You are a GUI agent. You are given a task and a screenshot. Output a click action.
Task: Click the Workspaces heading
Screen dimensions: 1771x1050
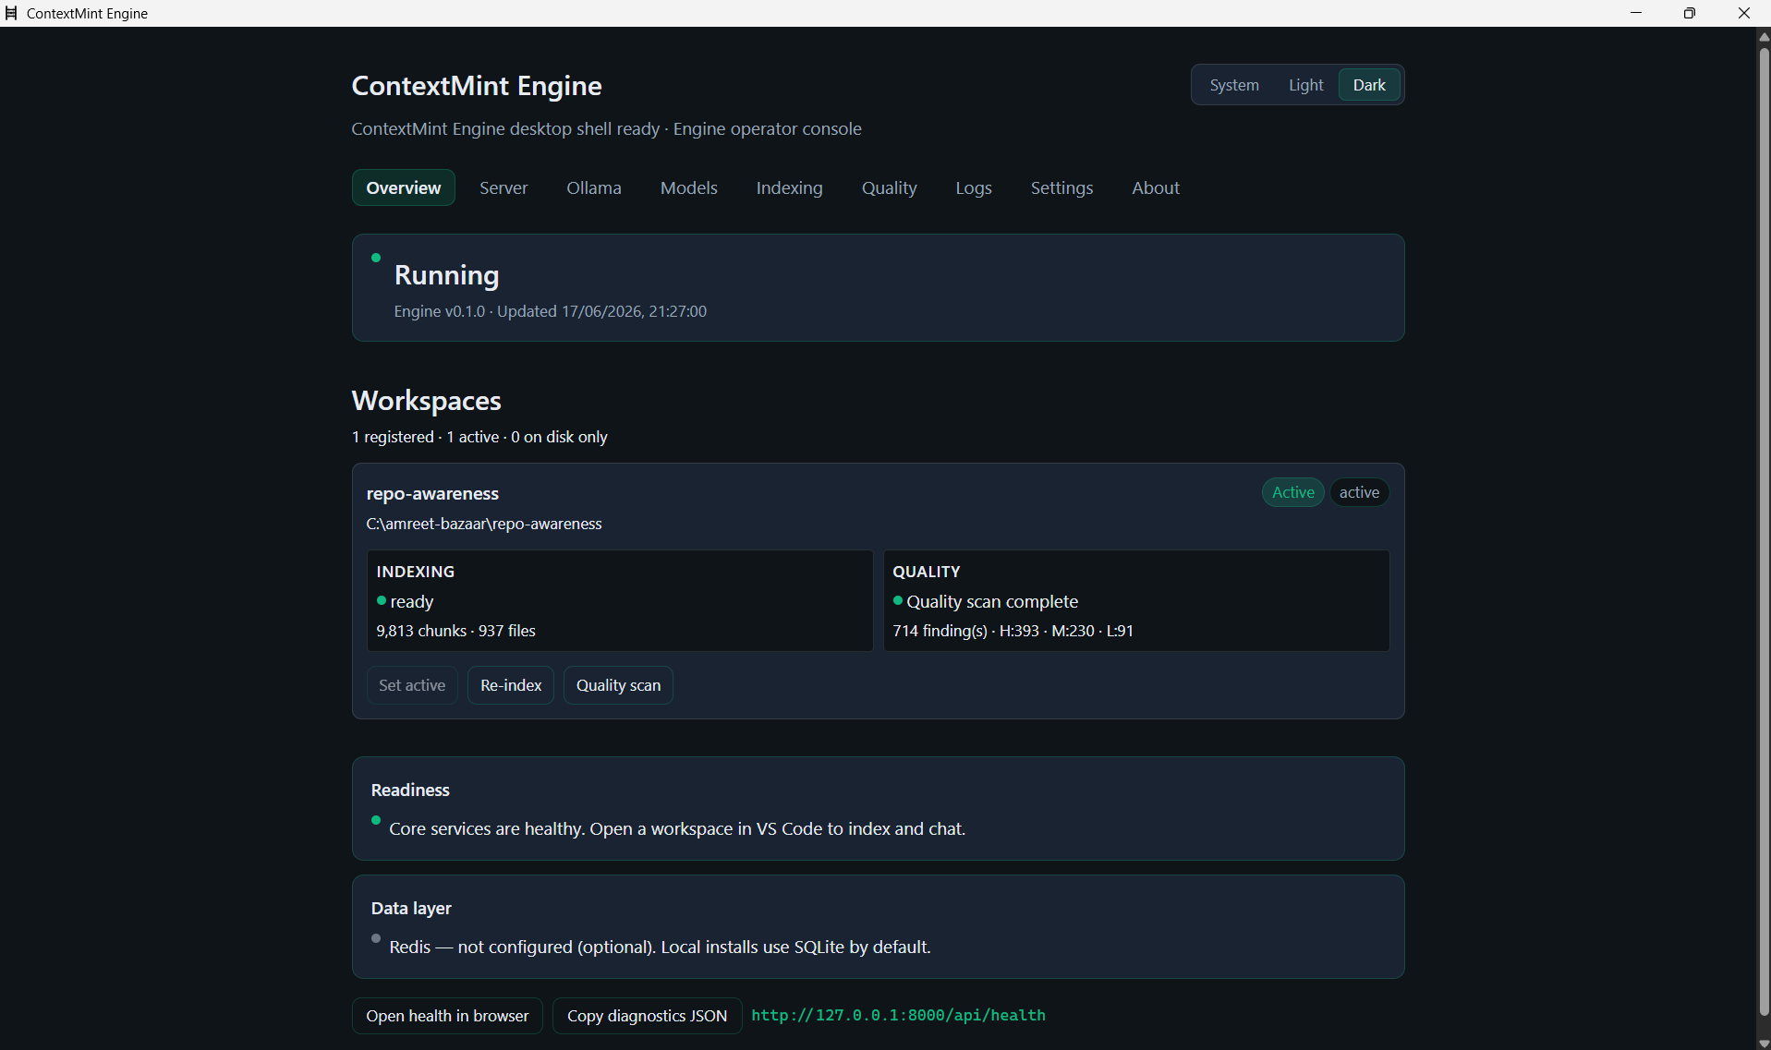(427, 401)
